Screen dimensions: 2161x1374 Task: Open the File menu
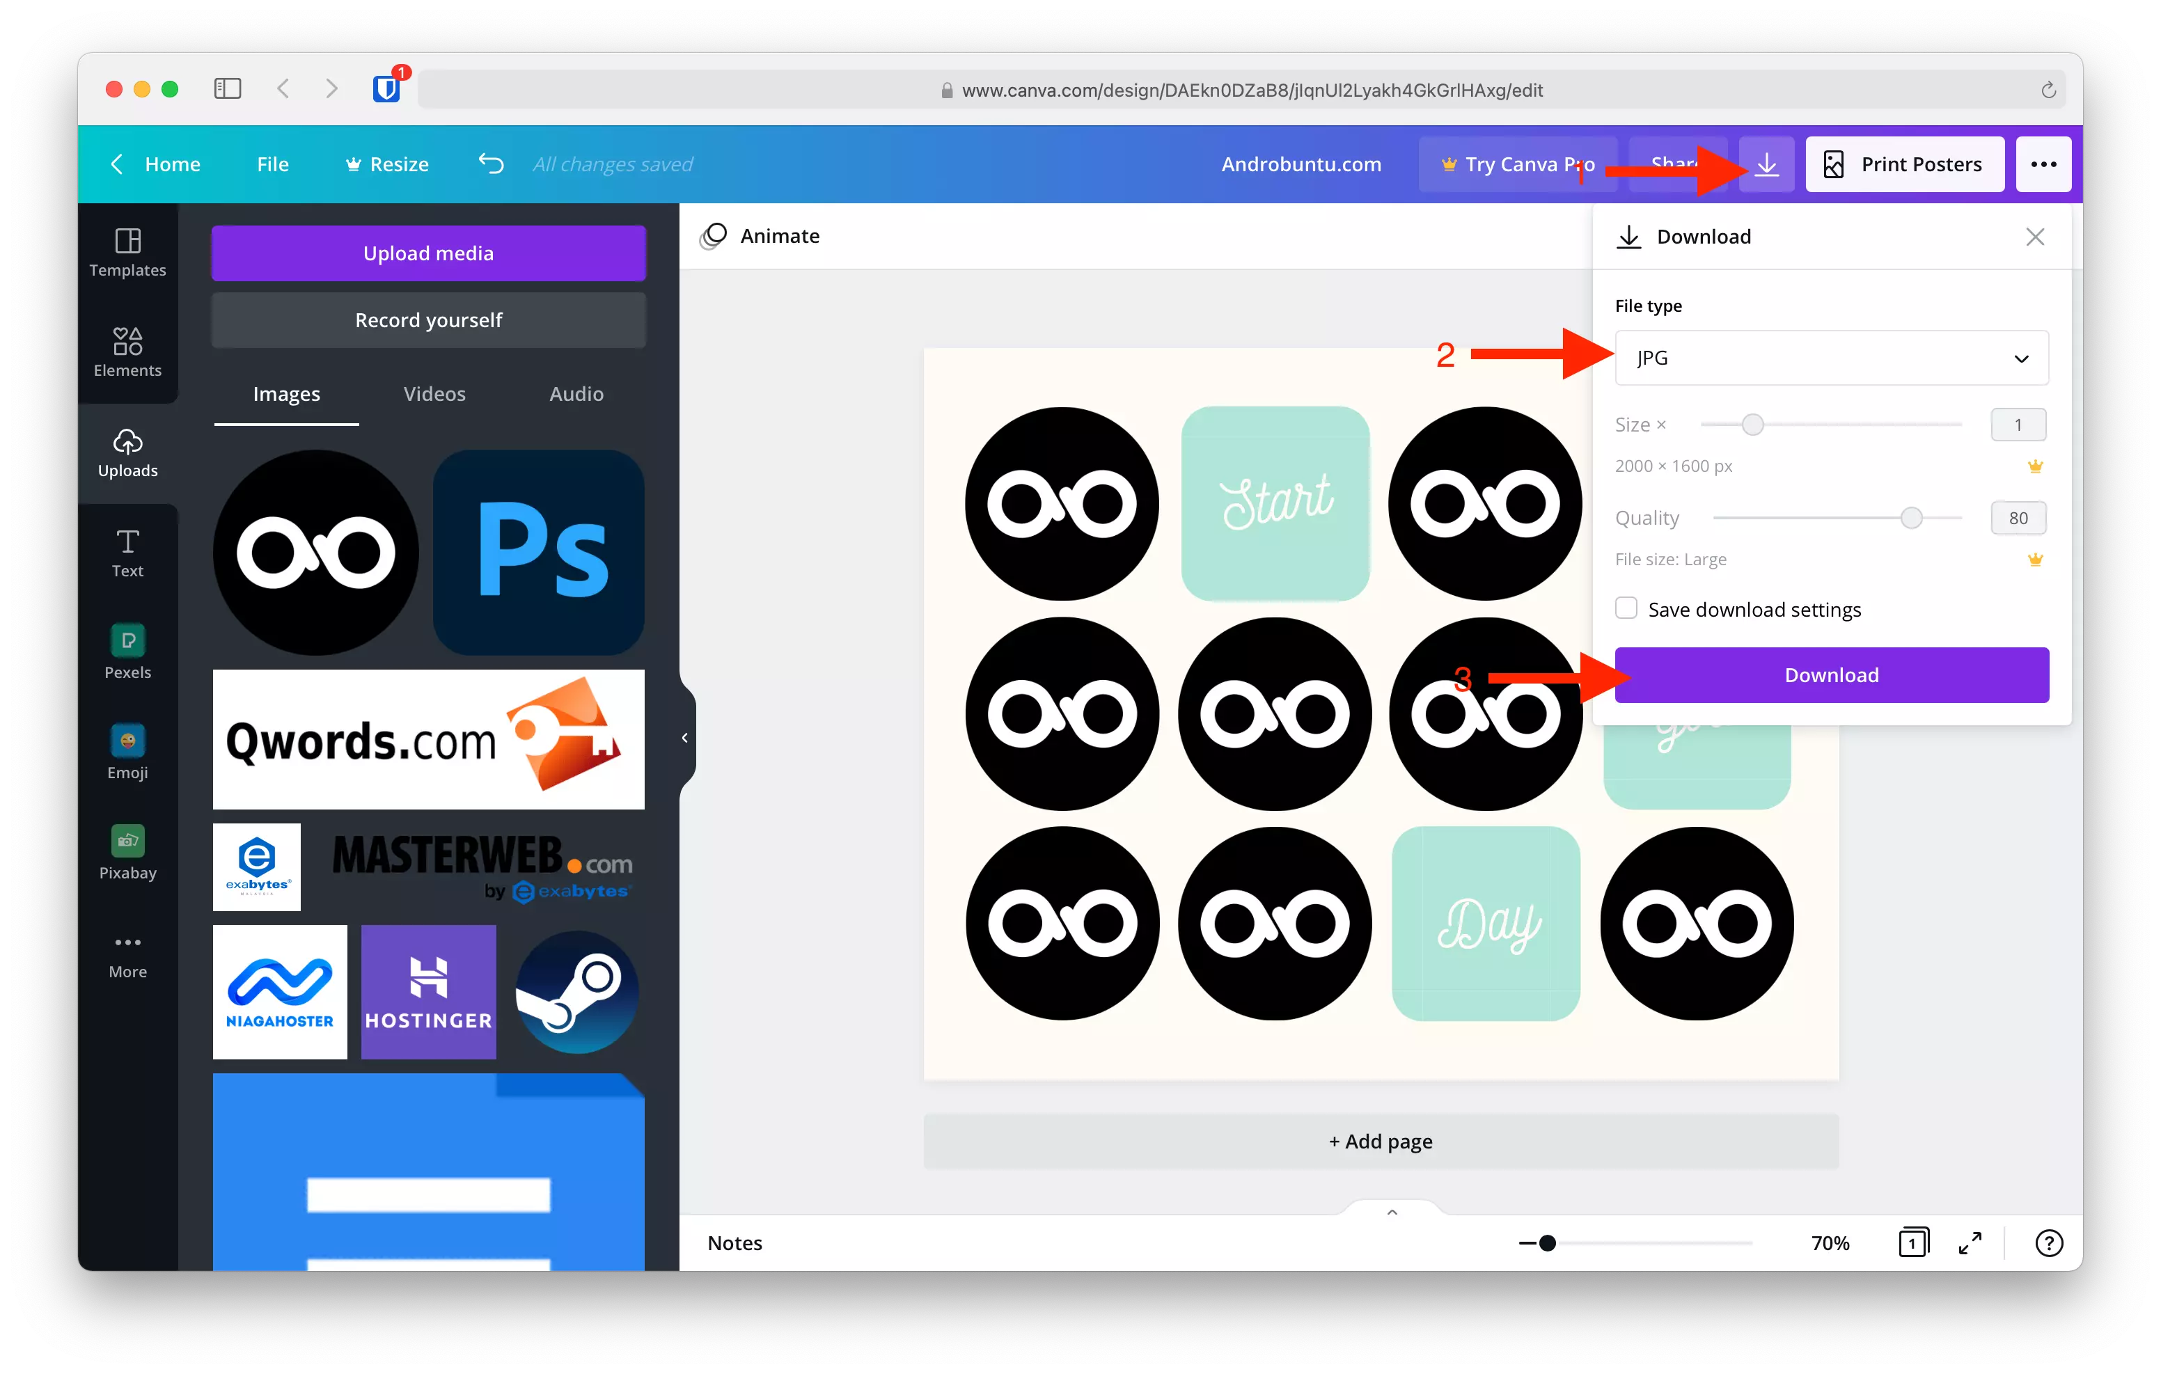[272, 164]
